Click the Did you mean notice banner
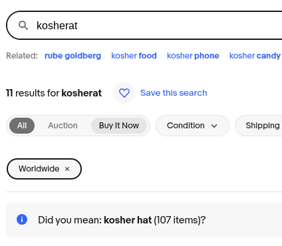The image size is (282, 246). coord(144,220)
